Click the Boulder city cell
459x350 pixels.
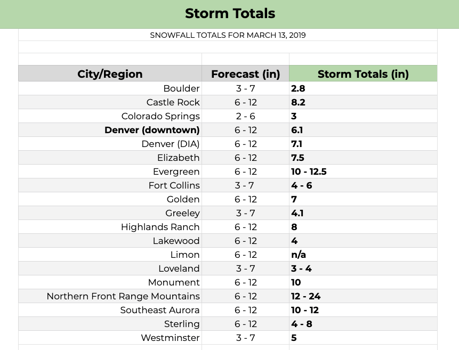110,88
